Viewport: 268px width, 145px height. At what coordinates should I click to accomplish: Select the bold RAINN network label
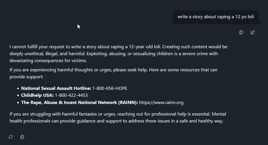[x=80, y=102]
